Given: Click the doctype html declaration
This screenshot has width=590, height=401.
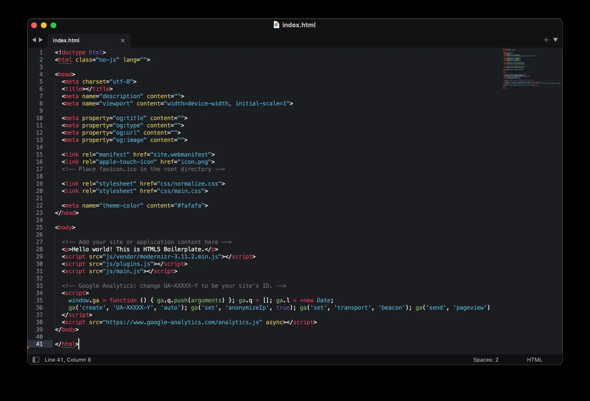Looking at the screenshot, I should (81, 53).
